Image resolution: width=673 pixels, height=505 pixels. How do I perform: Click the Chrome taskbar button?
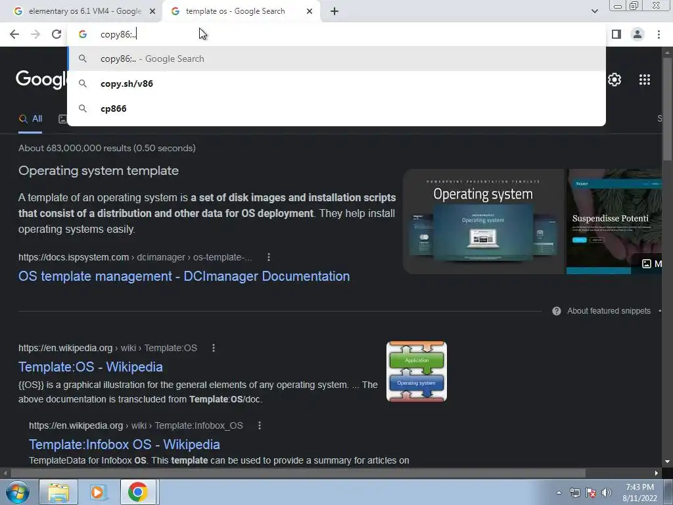coord(138,492)
